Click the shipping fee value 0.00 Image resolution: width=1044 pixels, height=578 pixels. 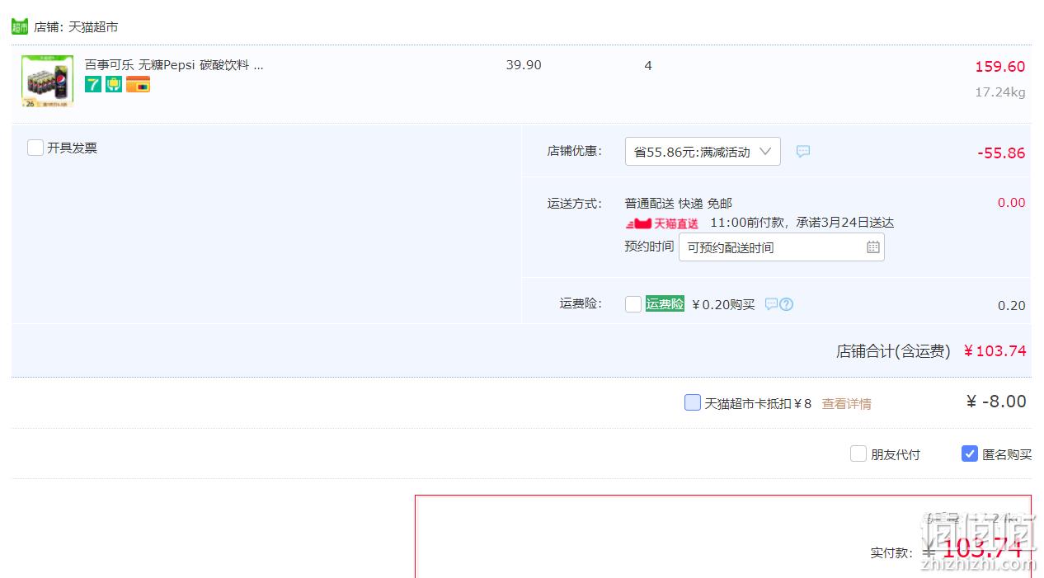(x=1012, y=203)
